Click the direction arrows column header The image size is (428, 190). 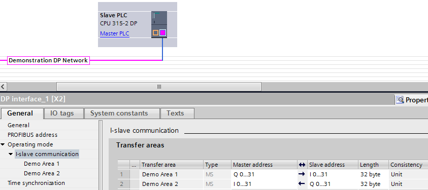coord(302,165)
